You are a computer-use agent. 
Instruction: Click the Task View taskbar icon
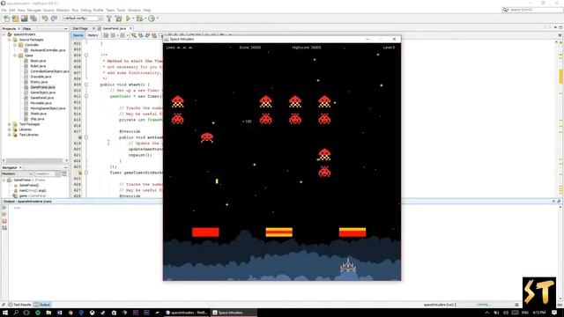click(x=26, y=313)
